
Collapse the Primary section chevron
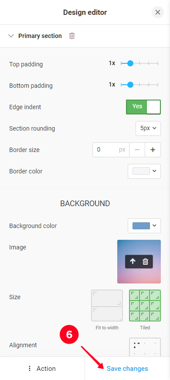coord(11,36)
